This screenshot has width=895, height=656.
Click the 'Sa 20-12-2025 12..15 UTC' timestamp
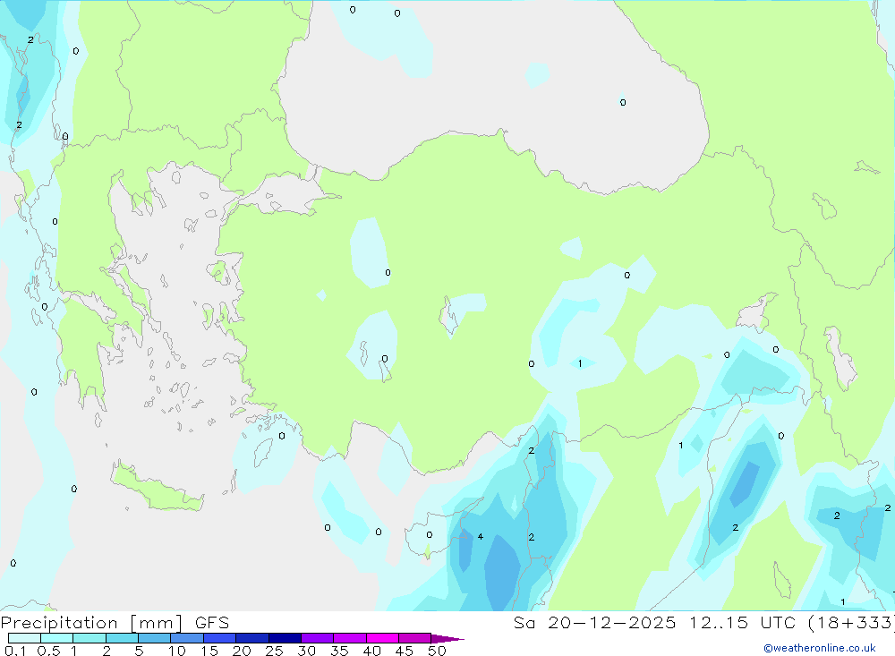654,622
